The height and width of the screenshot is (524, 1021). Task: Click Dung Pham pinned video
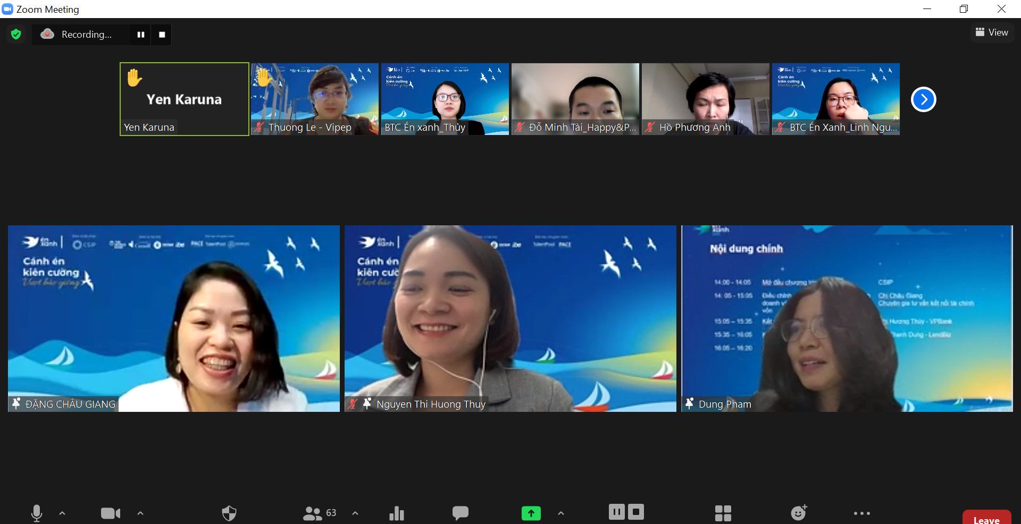click(847, 318)
